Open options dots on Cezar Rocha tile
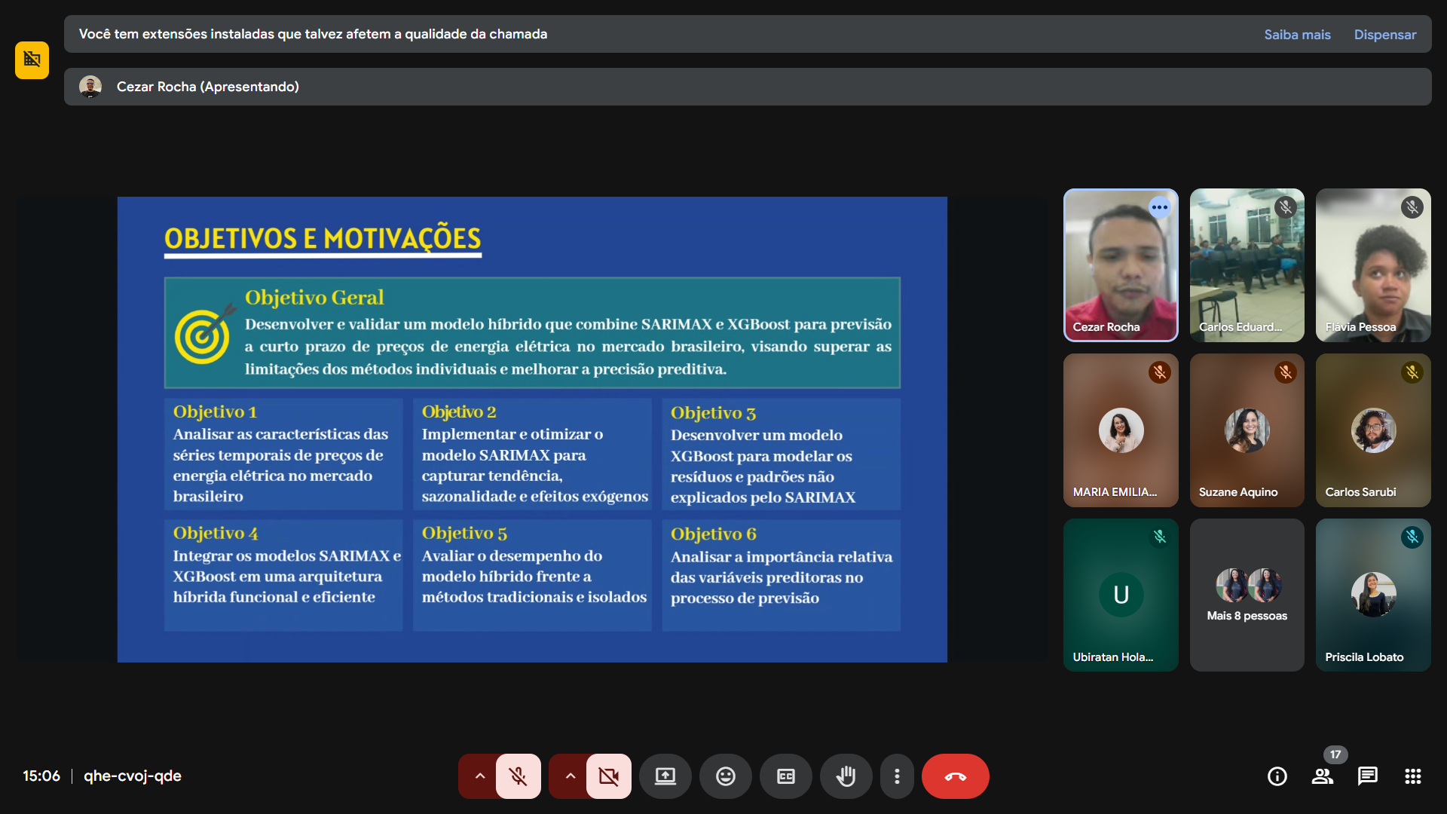The image size is (1447, 814). [1159, 207]
